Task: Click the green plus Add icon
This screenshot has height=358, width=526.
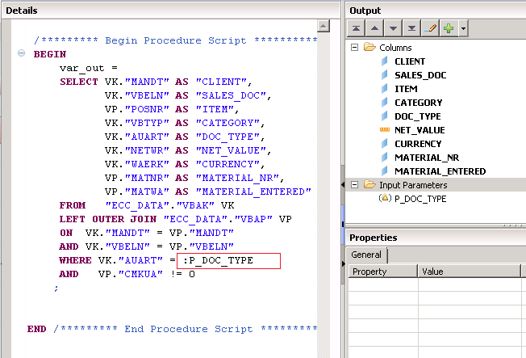Action: pyautogui.click(x=449, y=29)
